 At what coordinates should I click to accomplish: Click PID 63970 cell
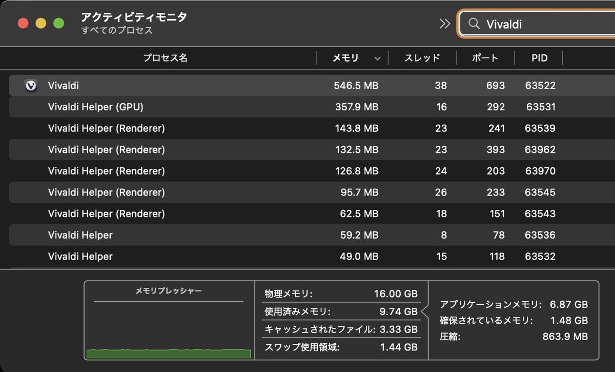pyautogui.click(x=540, y=171)
